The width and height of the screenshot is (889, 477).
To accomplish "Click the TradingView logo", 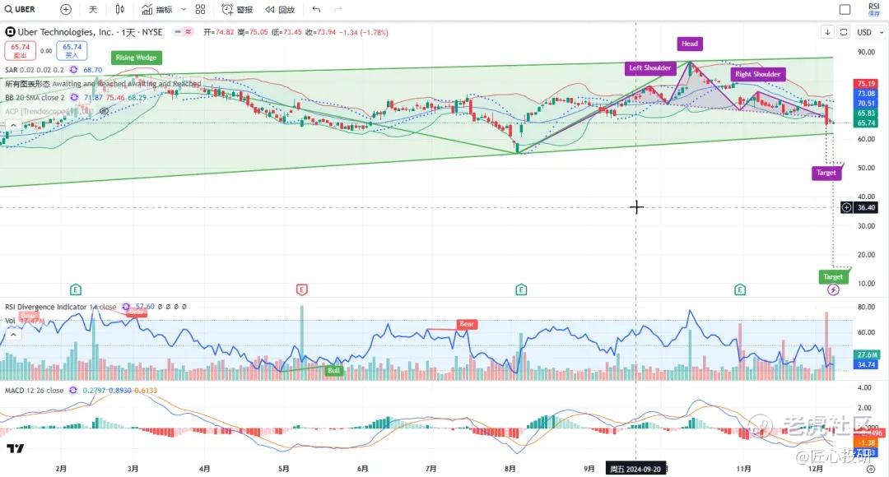I will pos(16,448).
